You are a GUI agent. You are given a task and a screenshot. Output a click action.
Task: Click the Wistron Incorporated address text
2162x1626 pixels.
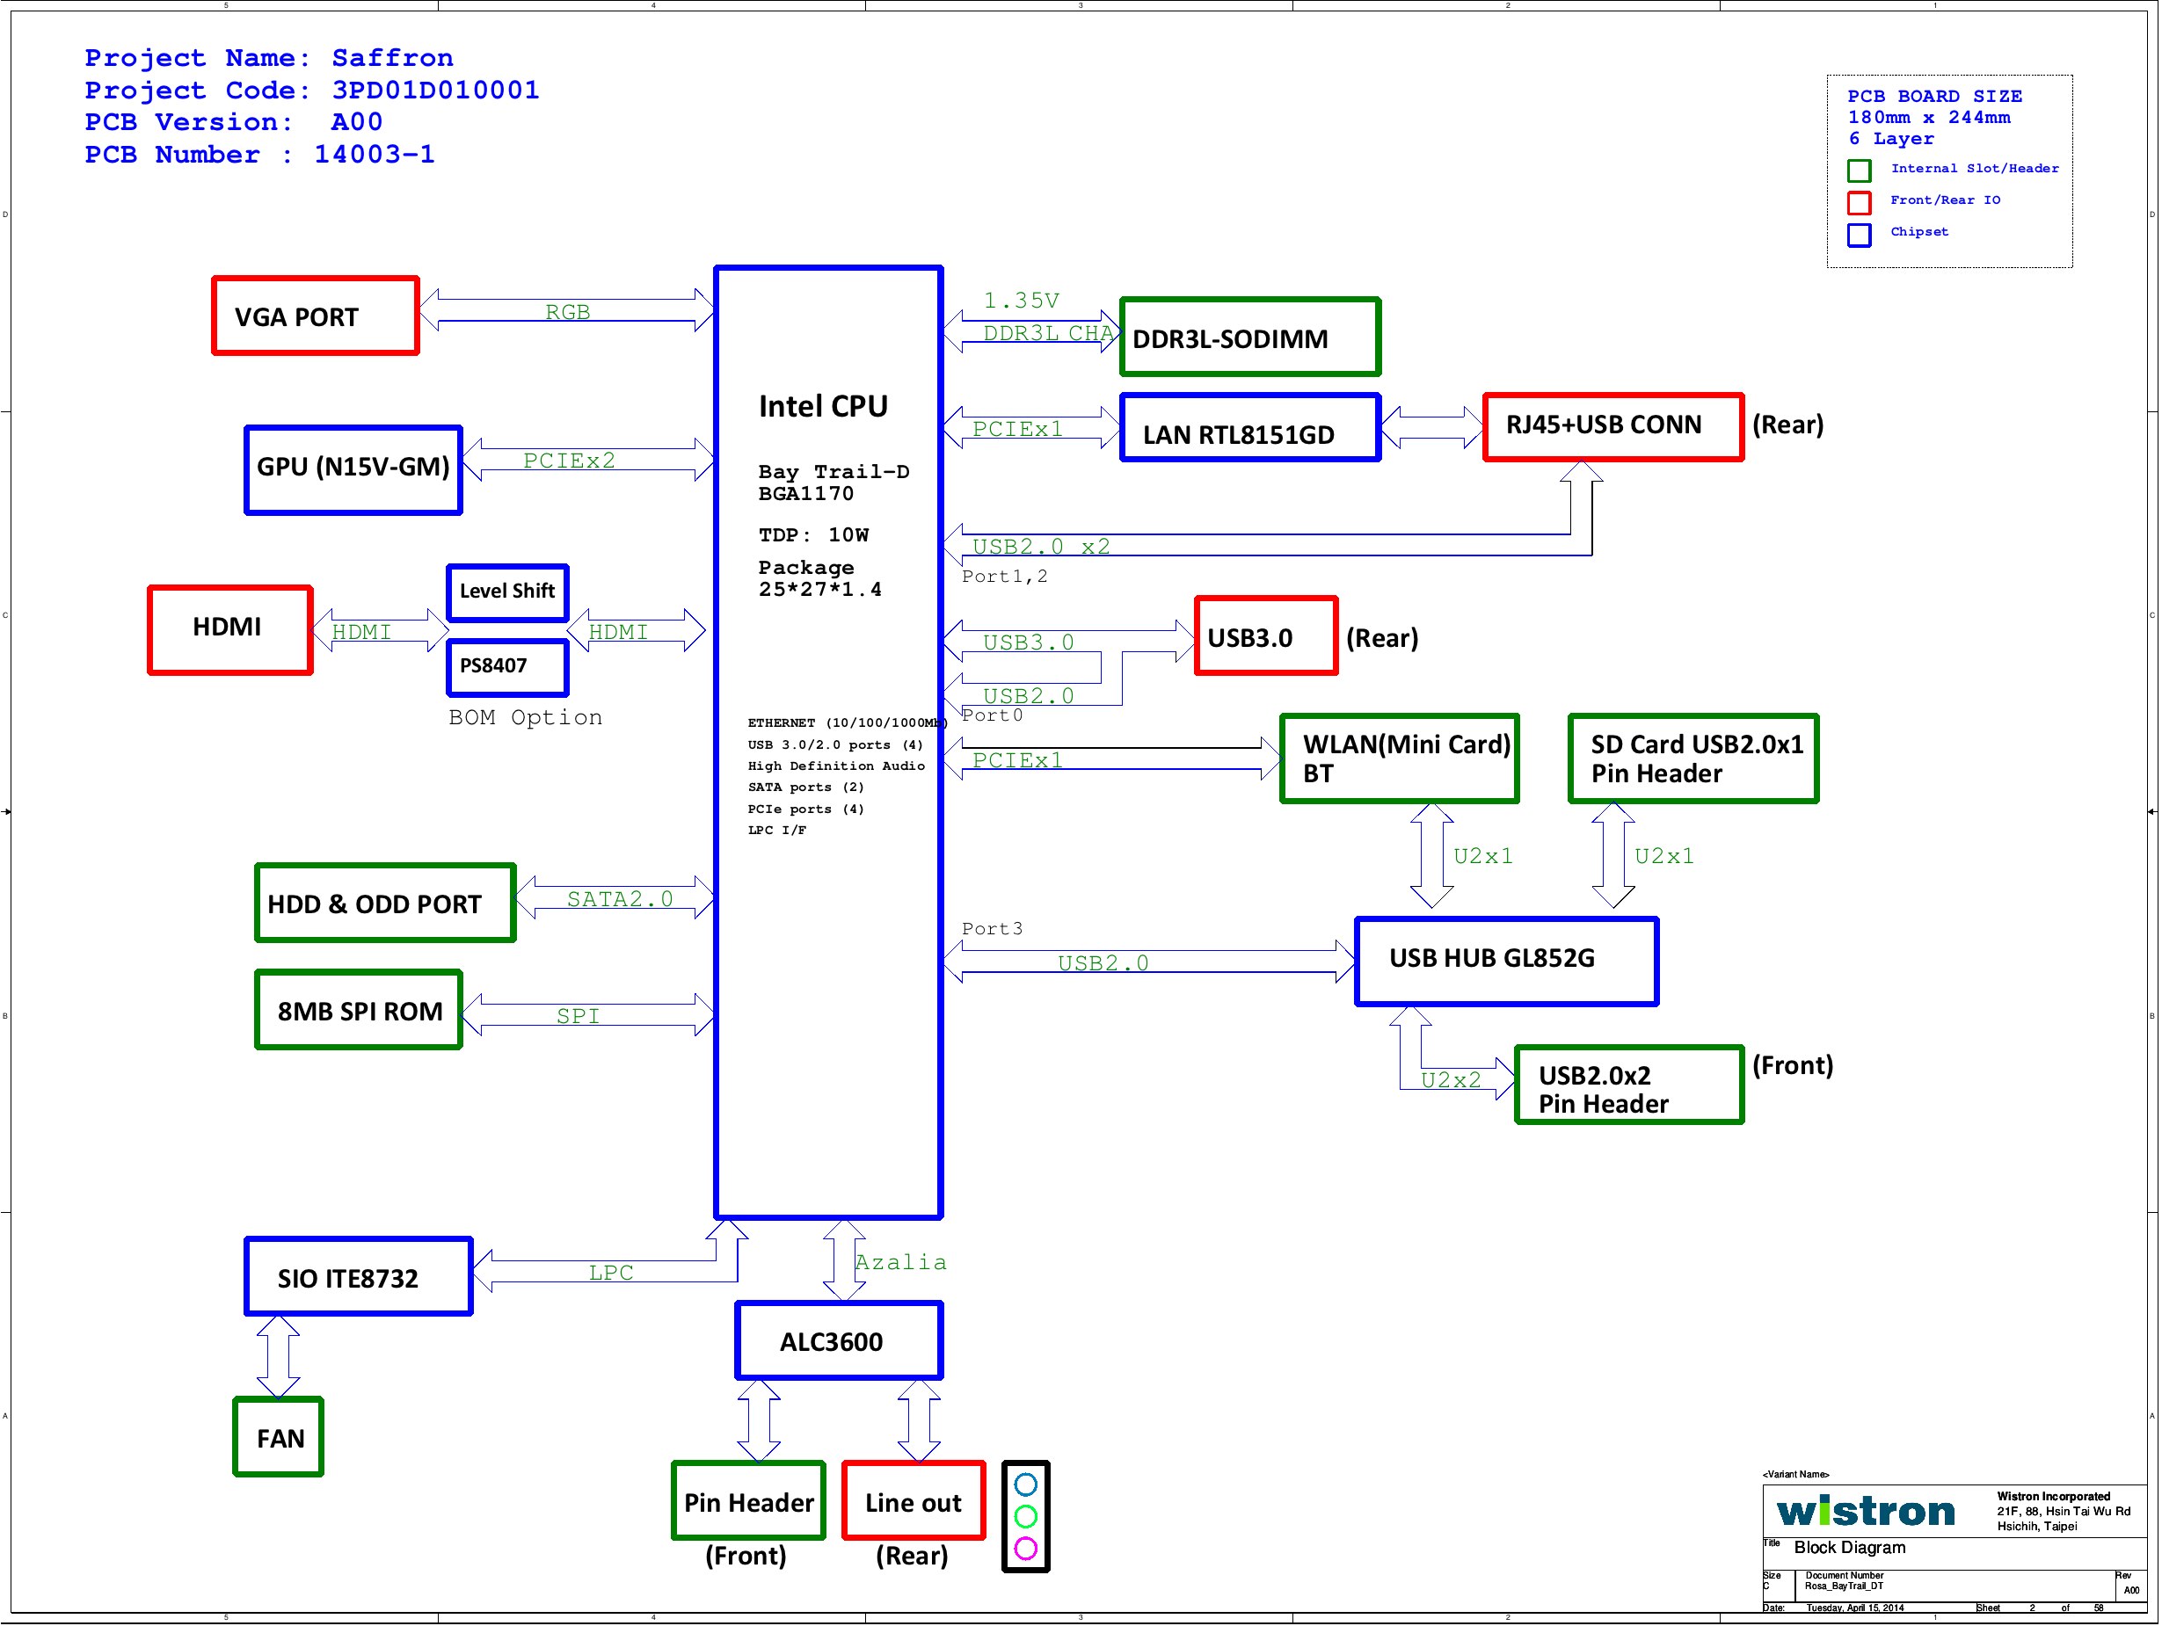point(2063,1512)
